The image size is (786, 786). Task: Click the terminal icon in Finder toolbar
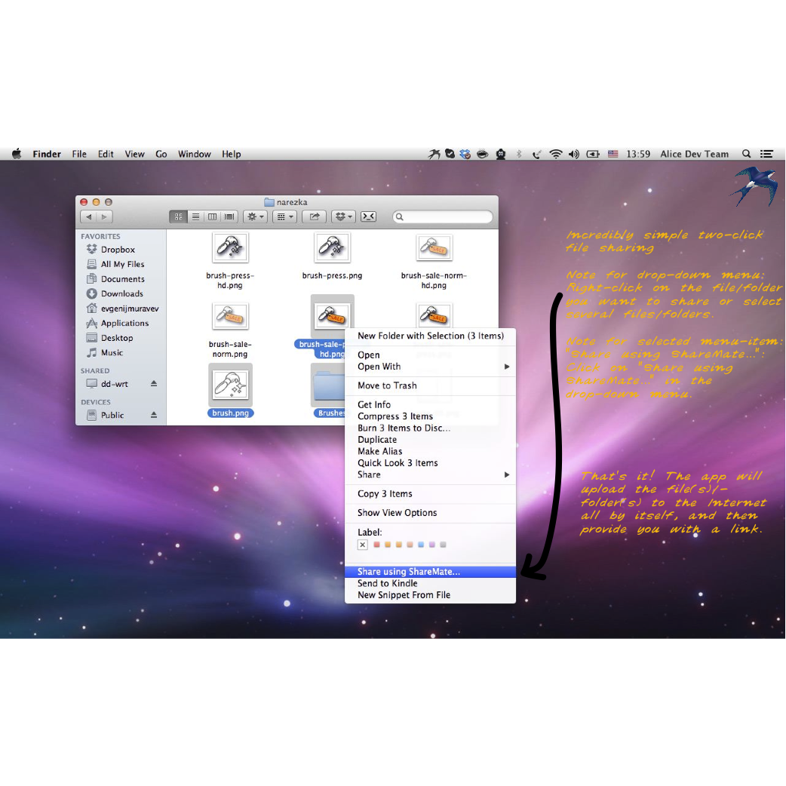368,216
